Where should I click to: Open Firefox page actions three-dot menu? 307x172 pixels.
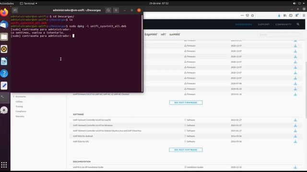click(x=242, y=15)
